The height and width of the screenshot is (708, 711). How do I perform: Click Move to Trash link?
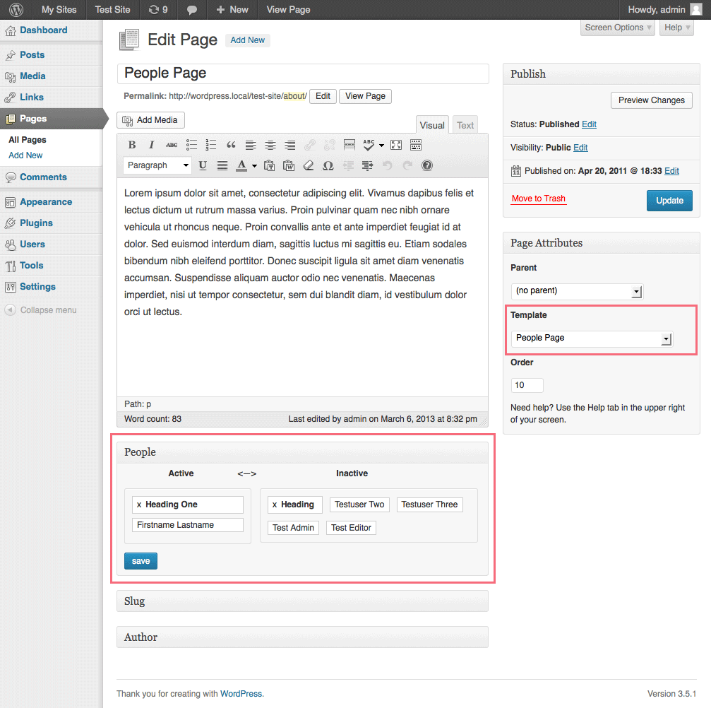tap(538, 199)
